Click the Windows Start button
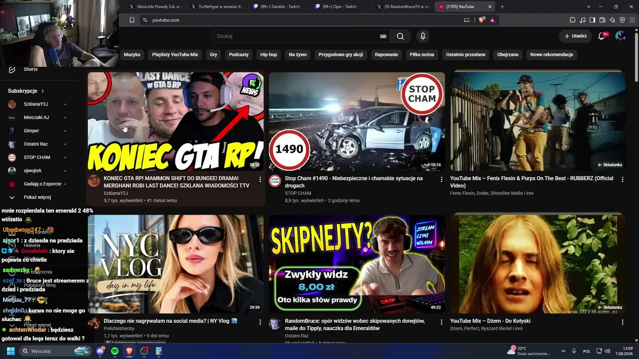 (10, 351)
